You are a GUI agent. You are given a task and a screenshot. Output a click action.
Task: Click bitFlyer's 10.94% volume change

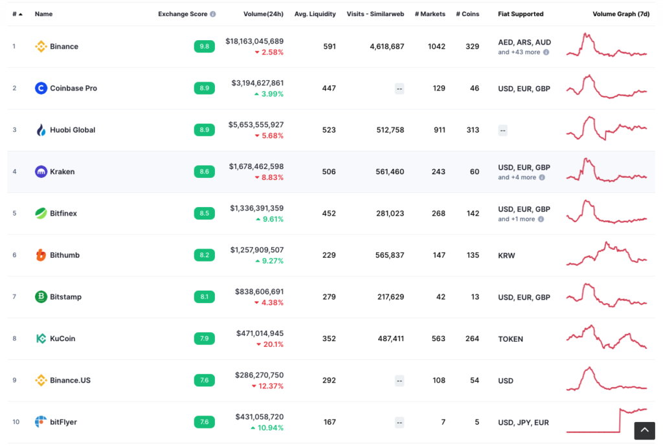pyautogui.click(x=267, y=428)
